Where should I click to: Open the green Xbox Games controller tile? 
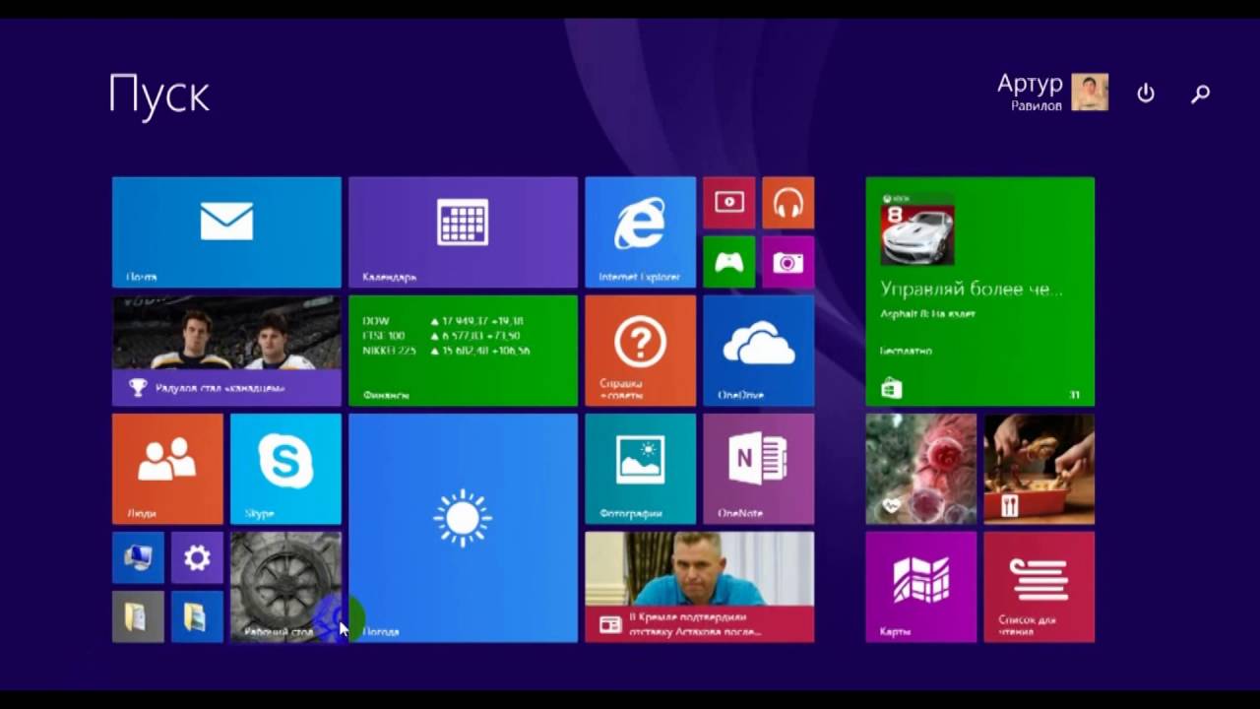[x=728, y=262]
